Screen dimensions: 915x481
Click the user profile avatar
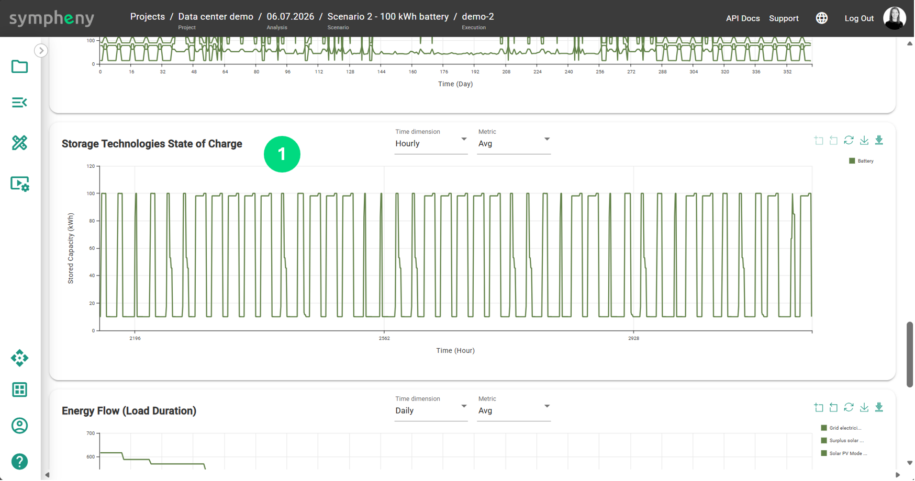point(895,18)
